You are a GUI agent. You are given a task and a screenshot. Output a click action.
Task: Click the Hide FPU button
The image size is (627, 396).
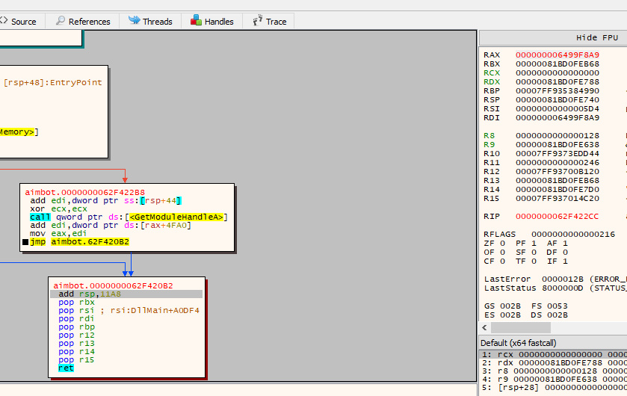coord(596,37)
